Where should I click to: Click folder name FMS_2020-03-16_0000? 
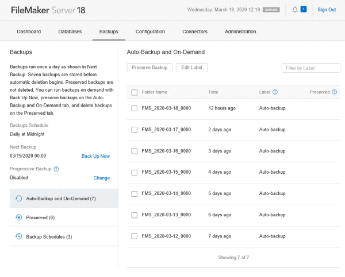click(166, 151)
